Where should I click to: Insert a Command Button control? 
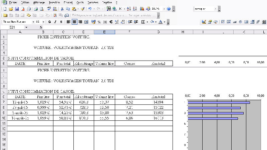click(x=235, y=22)
